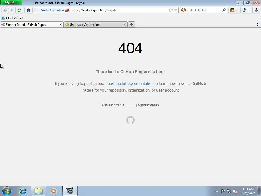261x196 pixels.
Task: Open the DuckDuckGo search engine selector
Action: (x=185, y=10)
